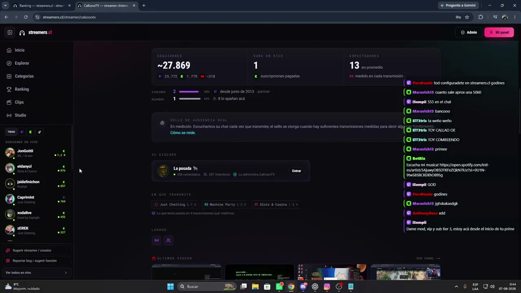Open WhatsApp from the taskbar
Viewport: 521px width, 293px height.
[279, 286]
